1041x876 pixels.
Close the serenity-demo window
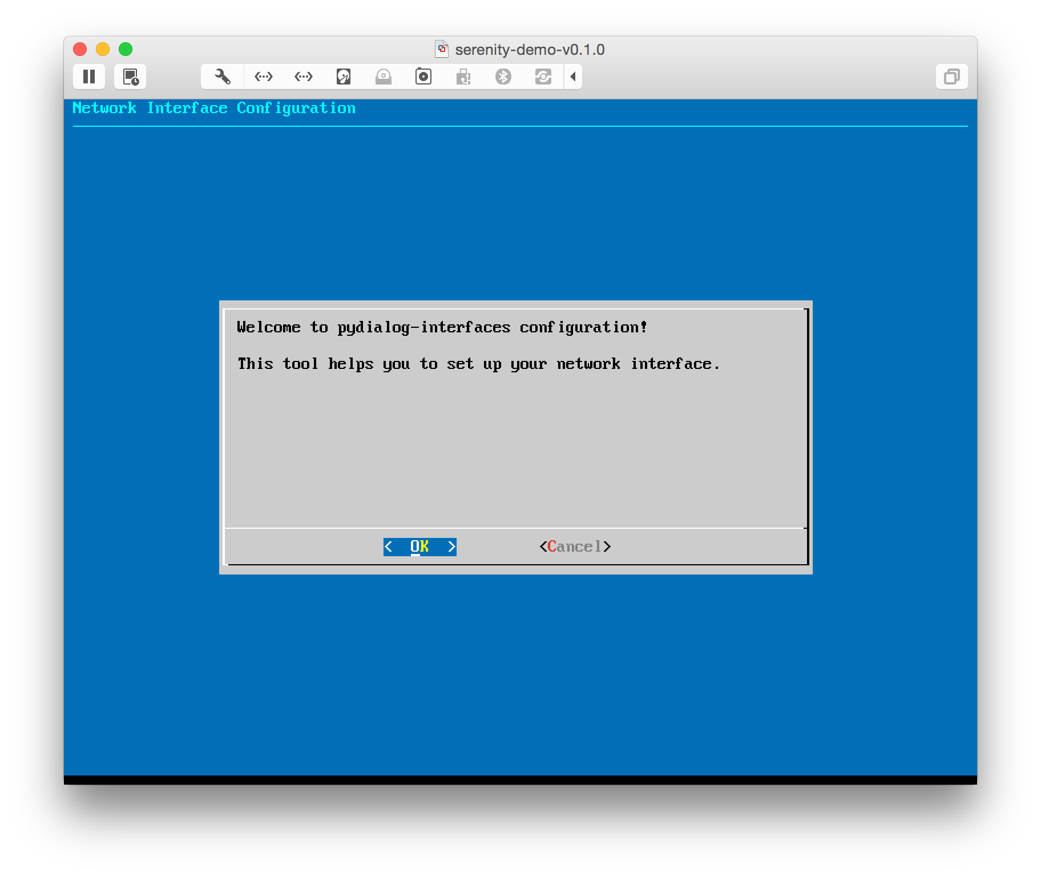click(x=80, y=49)
